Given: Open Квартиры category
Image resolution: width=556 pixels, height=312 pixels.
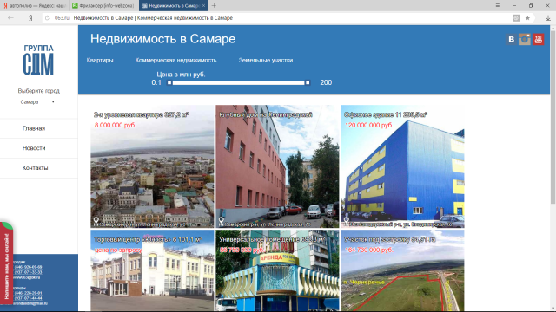Looking at the screenshot, I should (100, 60).
